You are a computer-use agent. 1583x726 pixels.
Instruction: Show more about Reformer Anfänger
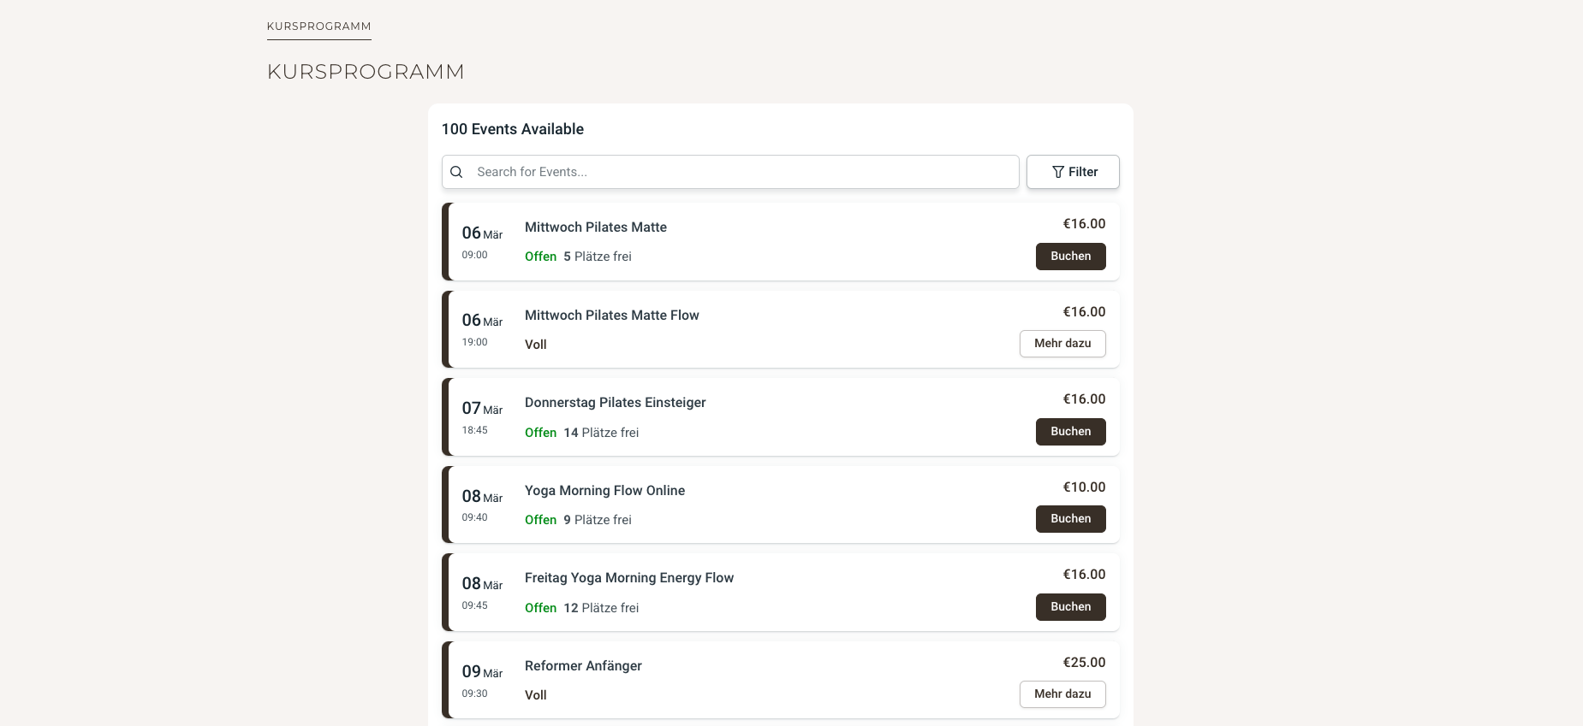pos(1062,694)
